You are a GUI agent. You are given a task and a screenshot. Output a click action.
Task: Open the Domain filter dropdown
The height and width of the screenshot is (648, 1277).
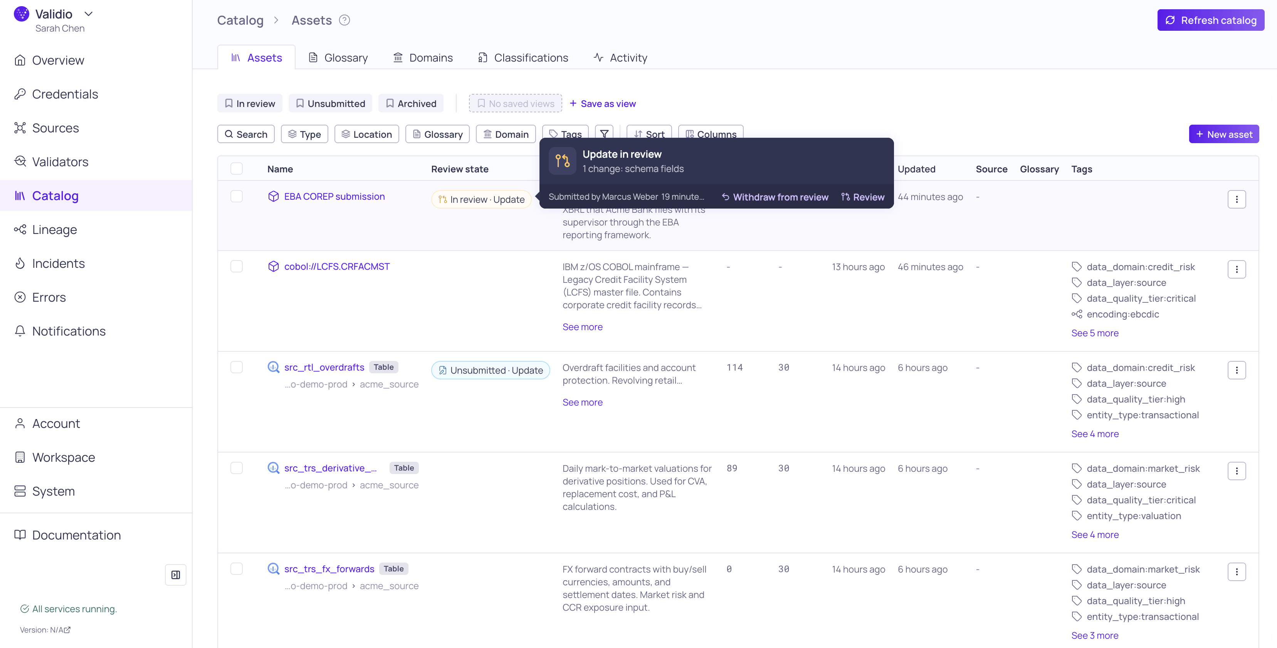[x=506, y=134]
